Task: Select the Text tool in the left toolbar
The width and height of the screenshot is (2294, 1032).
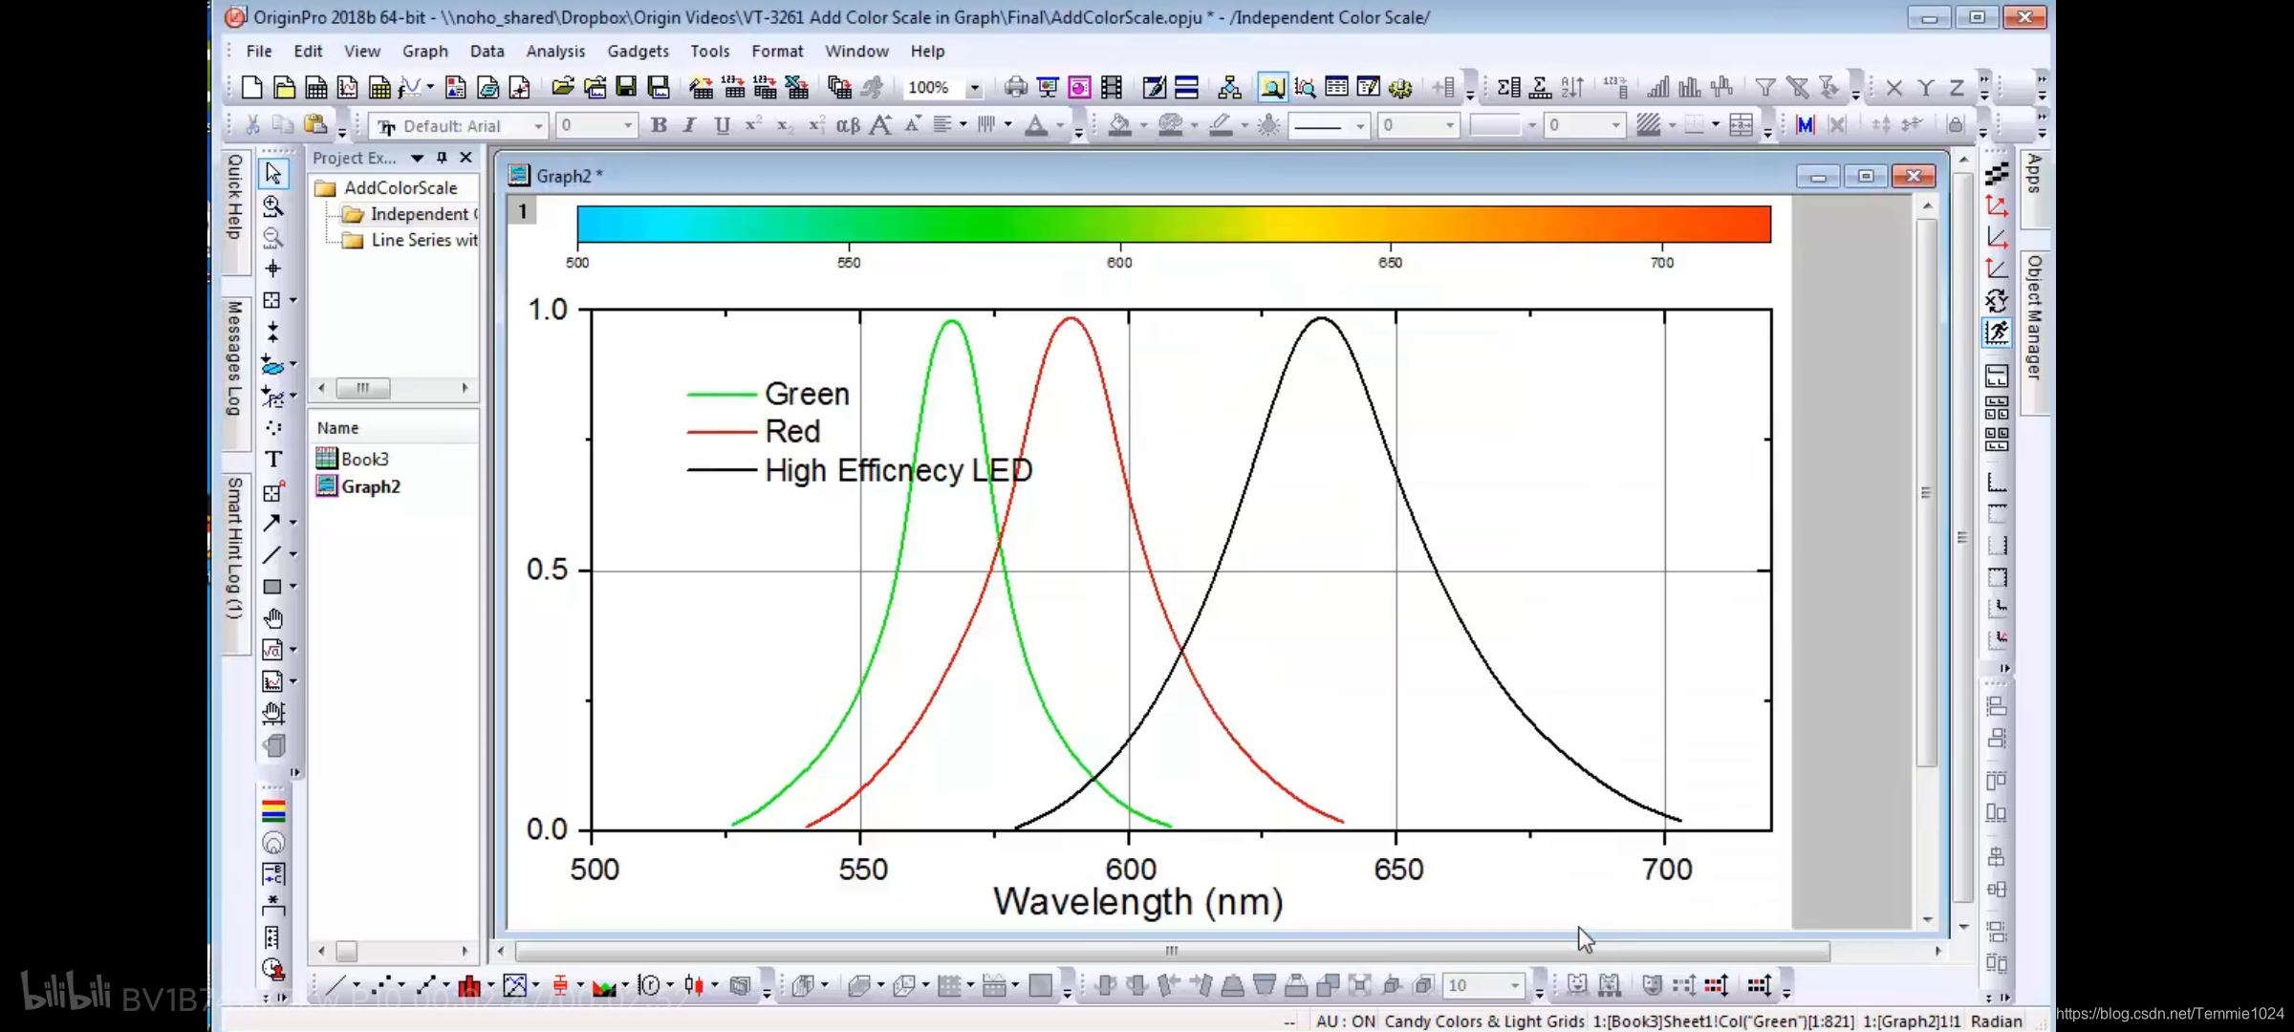Action: [273, 460]
